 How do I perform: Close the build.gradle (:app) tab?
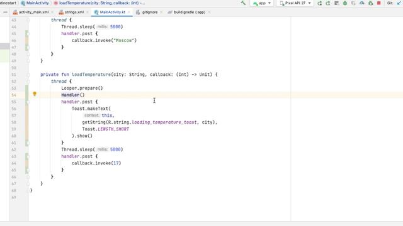coord(209,12)
